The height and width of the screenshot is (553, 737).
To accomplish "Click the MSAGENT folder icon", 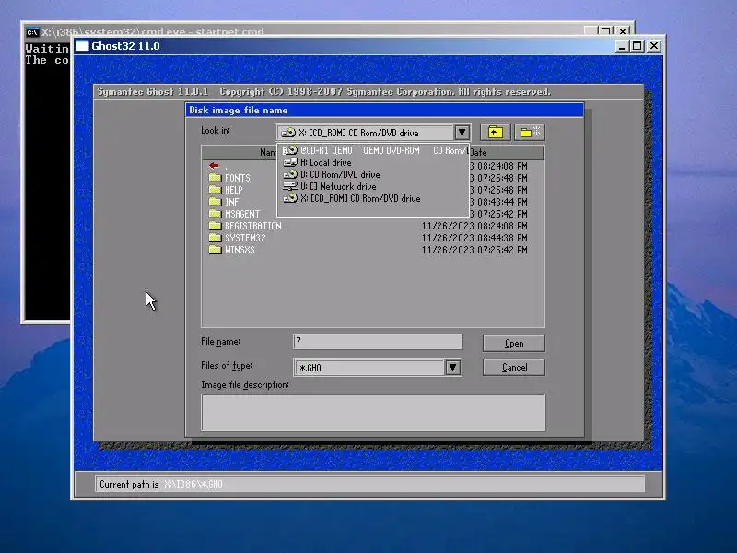I will [215, 214].
